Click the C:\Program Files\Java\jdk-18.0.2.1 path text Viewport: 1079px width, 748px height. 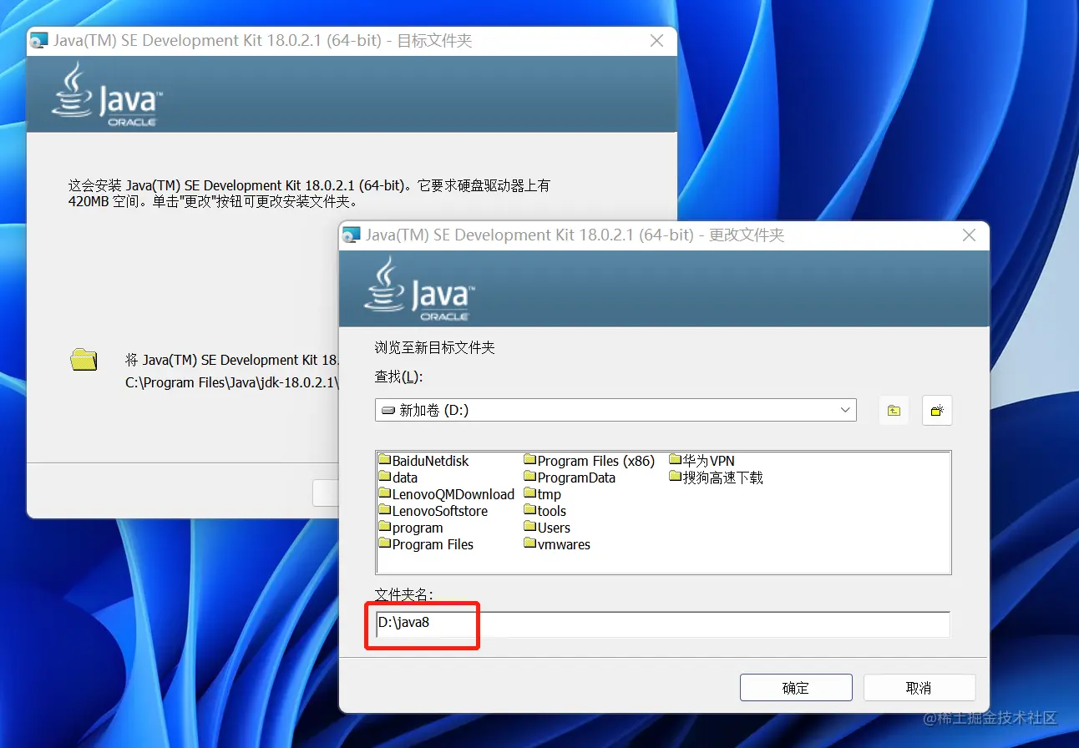click(232, 383)
